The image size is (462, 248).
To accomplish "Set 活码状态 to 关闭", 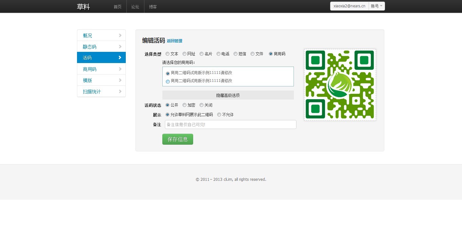I will [201, 105].
